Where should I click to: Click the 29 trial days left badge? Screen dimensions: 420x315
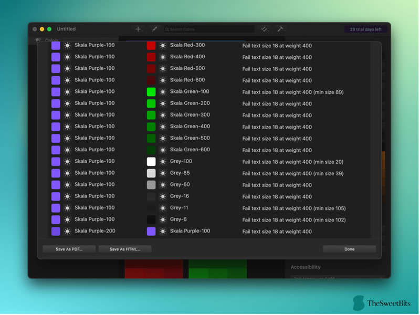point(365,29)
